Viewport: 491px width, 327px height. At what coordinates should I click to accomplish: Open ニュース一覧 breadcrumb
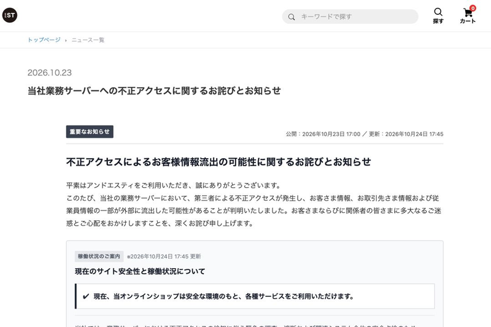pos(88,40)
